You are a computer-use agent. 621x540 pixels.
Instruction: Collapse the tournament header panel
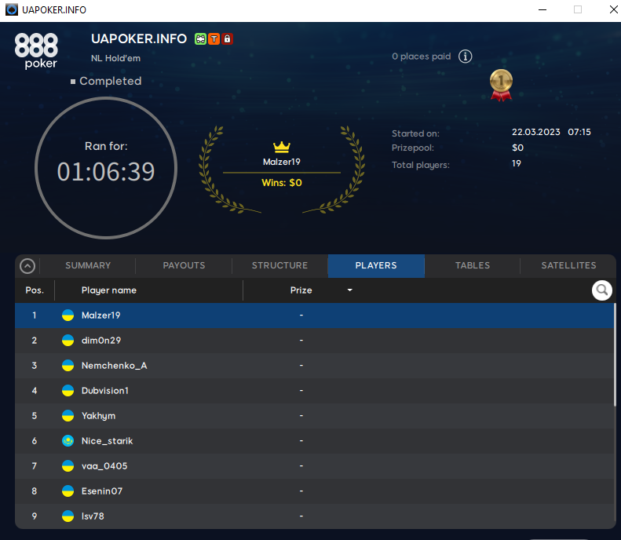pos(27,265)
